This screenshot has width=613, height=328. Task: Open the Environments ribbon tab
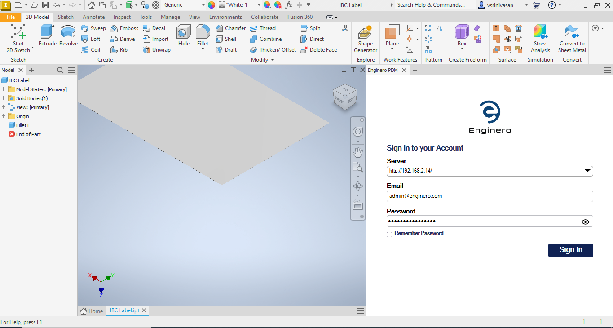coord(225,17)
